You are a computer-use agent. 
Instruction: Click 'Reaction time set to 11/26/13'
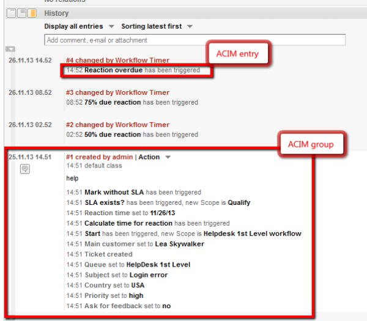(120, 213)
